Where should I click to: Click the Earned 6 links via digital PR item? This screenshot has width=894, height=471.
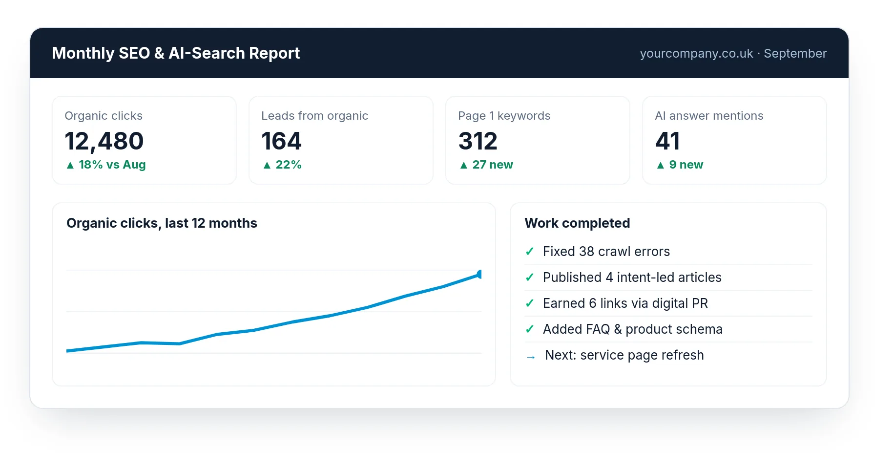click(625, 303)
